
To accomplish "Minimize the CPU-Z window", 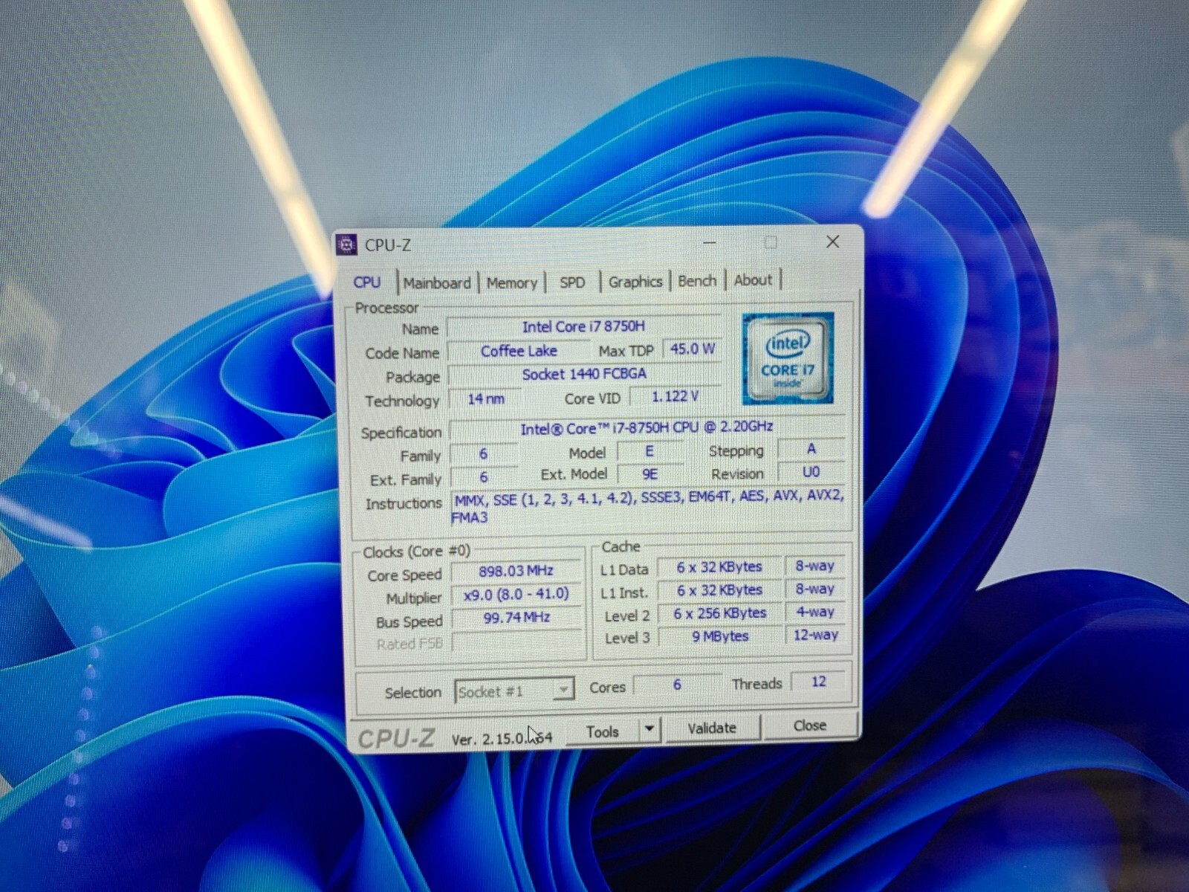I will 710,242.
